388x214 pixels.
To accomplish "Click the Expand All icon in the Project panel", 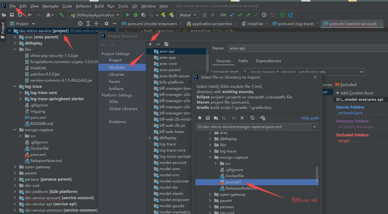I will [x=88, y=24].
